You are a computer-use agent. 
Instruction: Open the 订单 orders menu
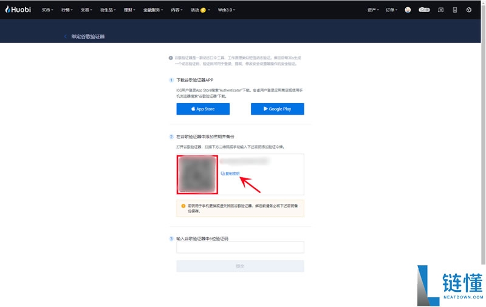(391, 10)
